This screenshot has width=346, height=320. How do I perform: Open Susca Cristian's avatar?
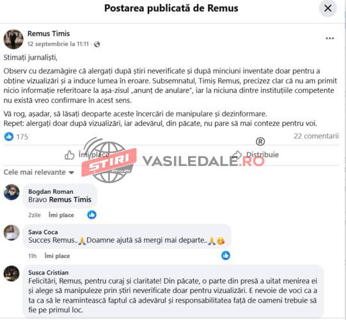click(12, 273)
